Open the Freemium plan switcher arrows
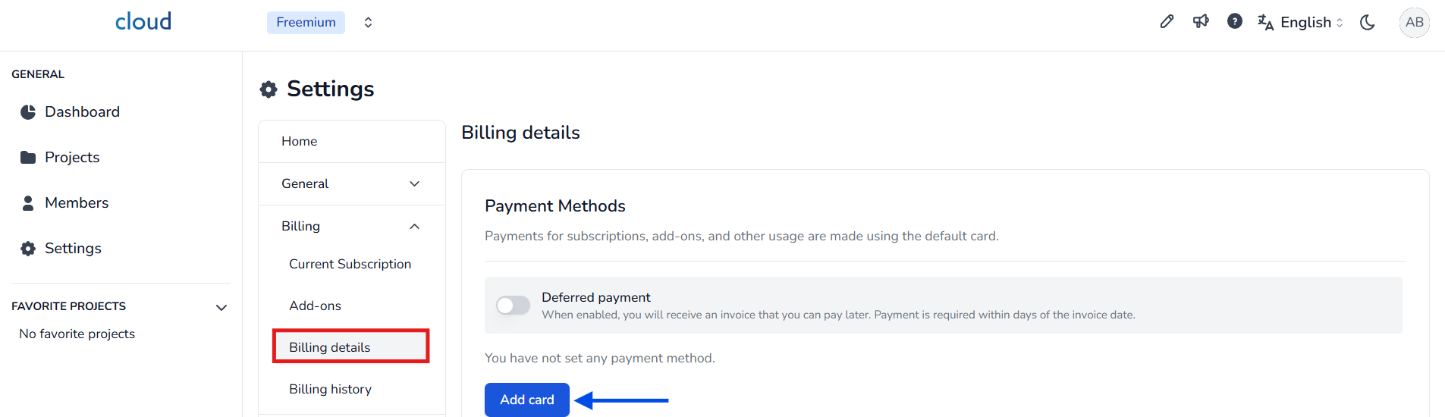Image resolution: width=1445 pixels, height=417 pixels. [x=368, y=23]
